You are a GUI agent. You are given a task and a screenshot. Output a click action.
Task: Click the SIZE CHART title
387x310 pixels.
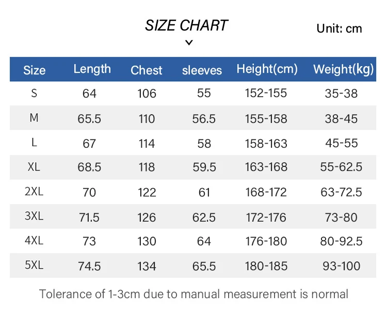(x=186, y=26)
